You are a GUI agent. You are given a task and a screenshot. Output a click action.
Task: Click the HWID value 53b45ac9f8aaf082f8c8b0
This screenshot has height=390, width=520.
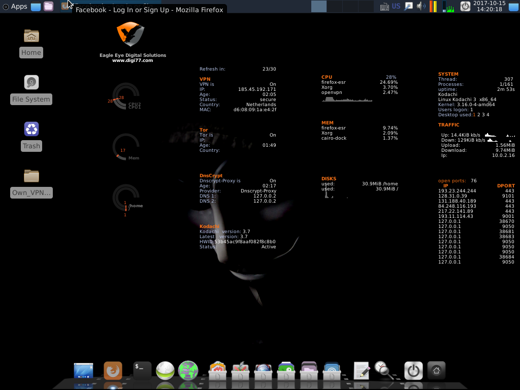[245, 242]
